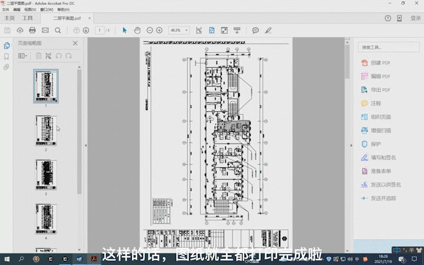Screen dimensions: 424x265
Task: Open the 40.3% zoom level dropdown
Action: click(179, 30)
